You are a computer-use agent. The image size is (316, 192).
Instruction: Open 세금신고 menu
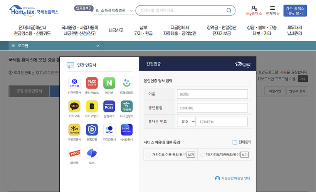click(116, 30)
